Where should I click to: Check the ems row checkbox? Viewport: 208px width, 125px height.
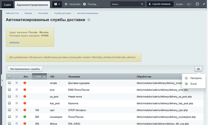[9, 89]
